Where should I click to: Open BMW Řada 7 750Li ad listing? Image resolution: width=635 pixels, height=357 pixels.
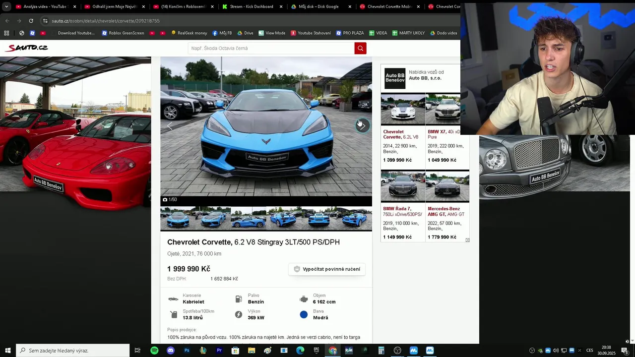402,206
